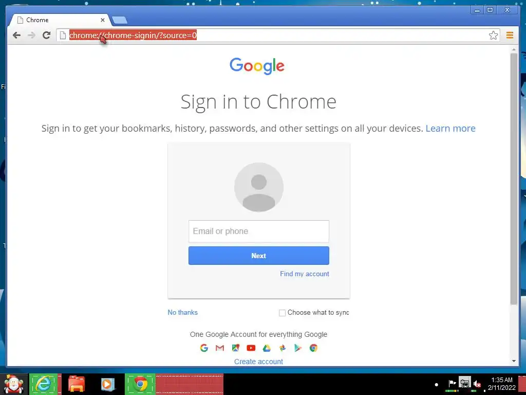Open the Learn more link

click(x=450, y=128)
